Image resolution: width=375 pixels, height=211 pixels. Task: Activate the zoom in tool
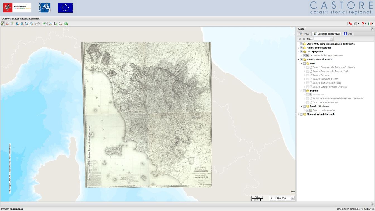17,24
